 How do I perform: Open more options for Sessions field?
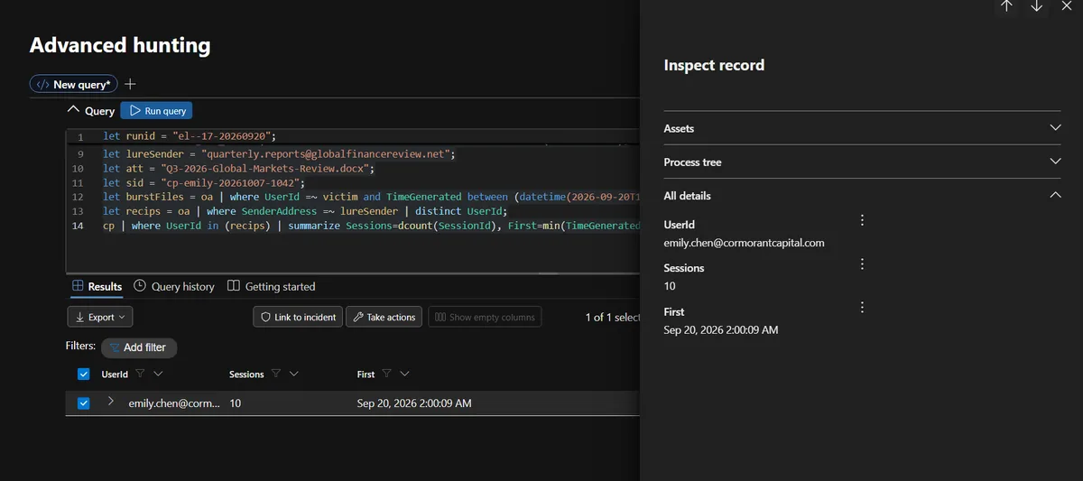pyautogui.click(x=862, y=264)
